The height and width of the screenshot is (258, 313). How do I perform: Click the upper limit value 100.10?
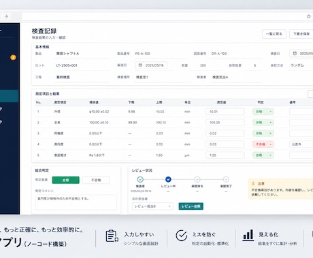161,122
